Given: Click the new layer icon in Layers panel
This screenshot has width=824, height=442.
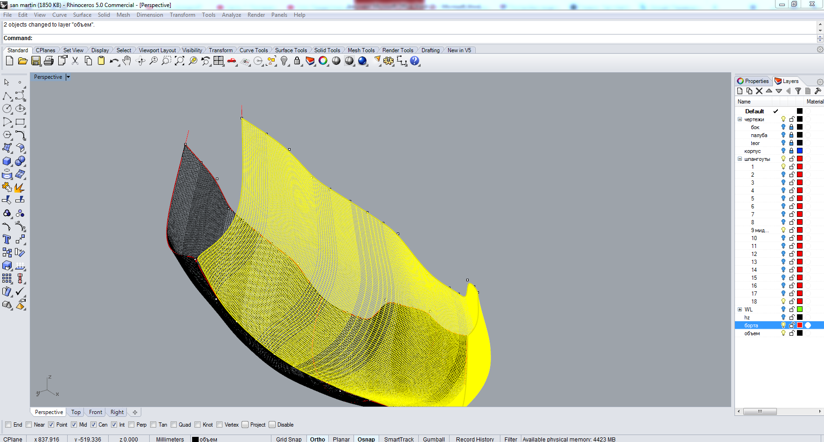Looking at the screenshot, I should pyautogui.click(x=740, y=91).
